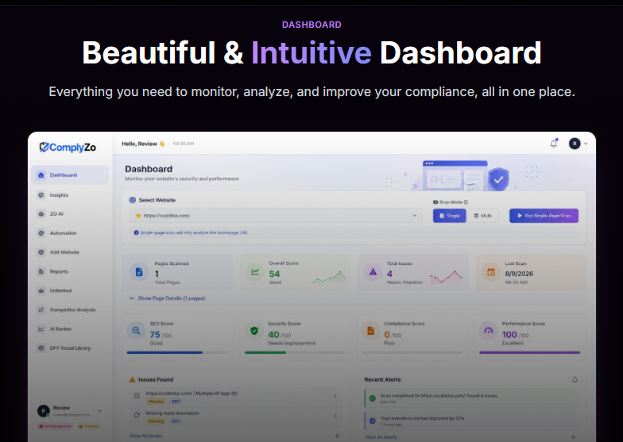Click the Security Score progress bar
623x442 pixels.
[295, 352]
